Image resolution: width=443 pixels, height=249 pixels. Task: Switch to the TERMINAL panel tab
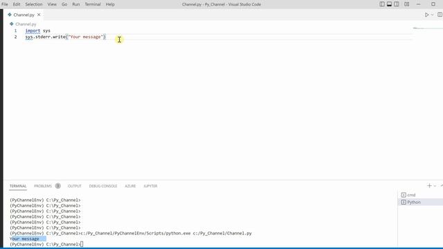[18, 186]
